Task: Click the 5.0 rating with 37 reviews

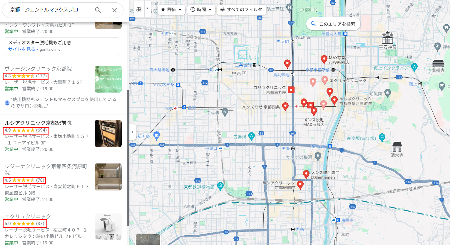Action: tap(25, 224)
